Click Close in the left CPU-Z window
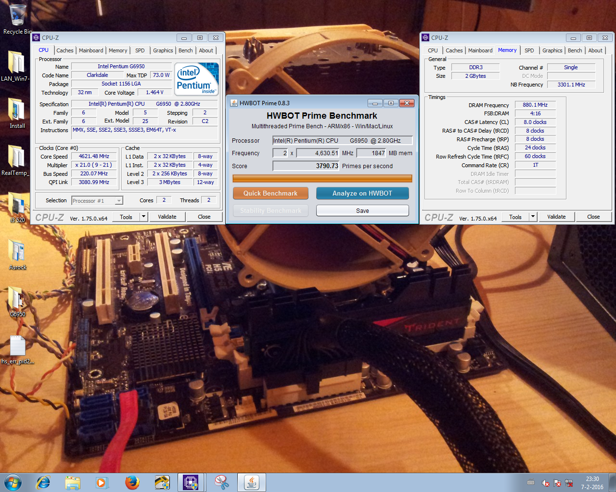The width and height of the screenshot is (616, 492). coord(204,217)
